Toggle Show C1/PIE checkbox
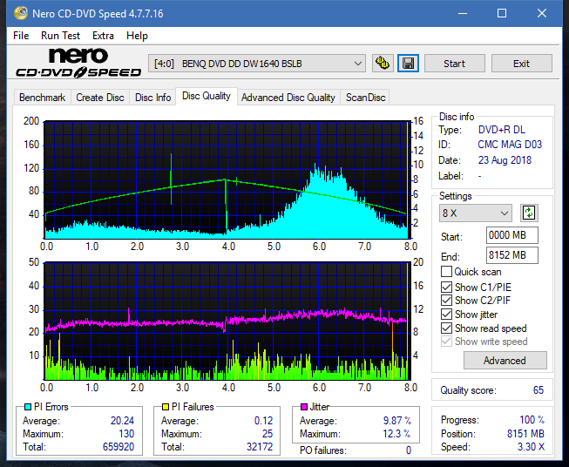The width and height of the screenshot is (569, 467). (x=446, y=288)
